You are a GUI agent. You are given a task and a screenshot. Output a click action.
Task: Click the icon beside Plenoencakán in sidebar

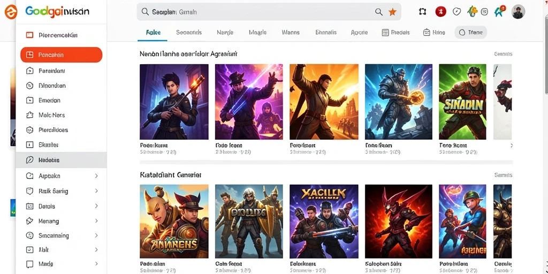coord(30,35)
